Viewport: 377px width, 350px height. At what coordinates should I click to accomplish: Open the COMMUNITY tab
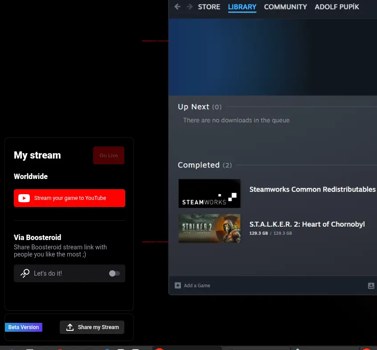click(285, 7)
